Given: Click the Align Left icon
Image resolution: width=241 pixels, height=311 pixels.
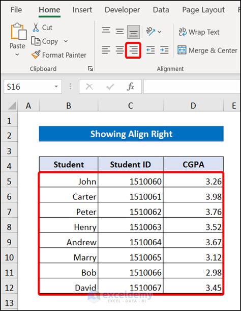Looking at the screenshot, I should click(x=106, y=50).
